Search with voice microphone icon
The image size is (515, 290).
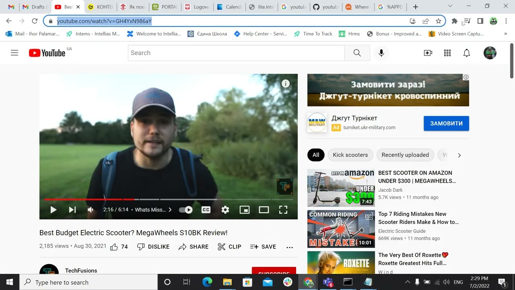point(381,53)
